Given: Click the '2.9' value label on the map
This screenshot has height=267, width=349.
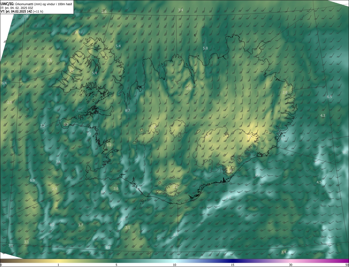Looking at the screenshot, I should [104, 12].
